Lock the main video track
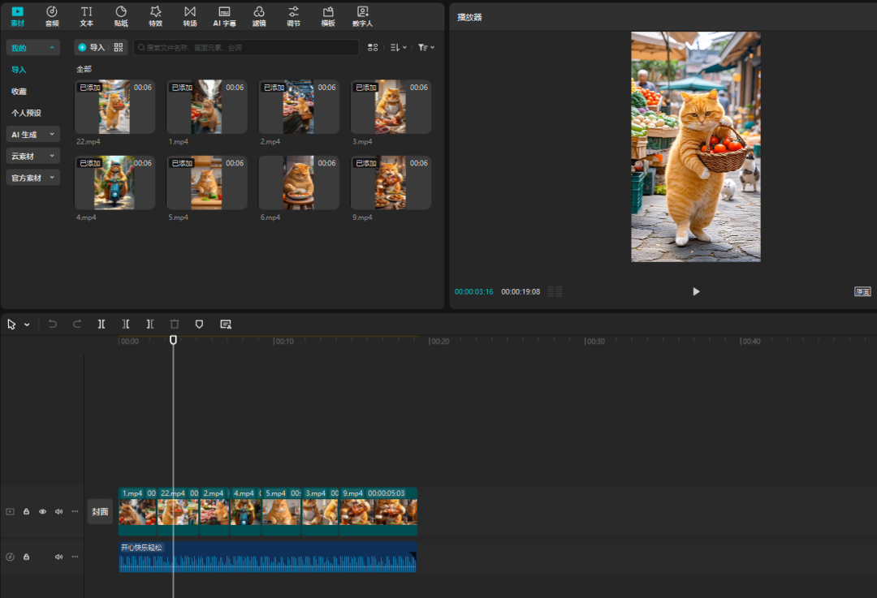 [x=26, y=511]
